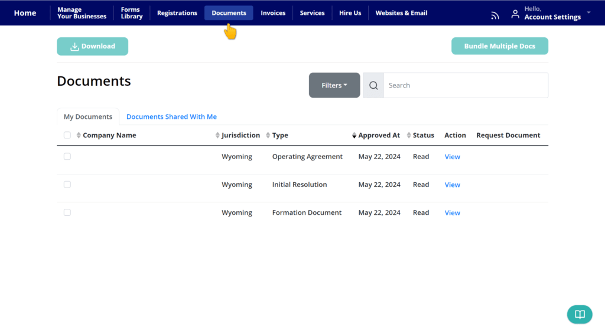
Task: Open the Registrations menu item
Action: pos(177,13)
